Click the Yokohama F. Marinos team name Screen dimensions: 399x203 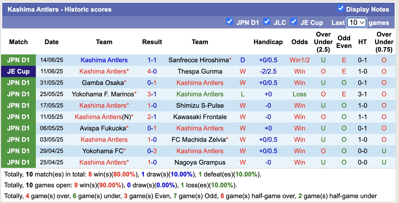coord(102,94)
